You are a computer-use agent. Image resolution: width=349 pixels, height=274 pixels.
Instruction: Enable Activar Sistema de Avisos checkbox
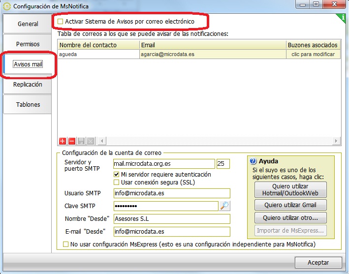(x=60, y=22)
